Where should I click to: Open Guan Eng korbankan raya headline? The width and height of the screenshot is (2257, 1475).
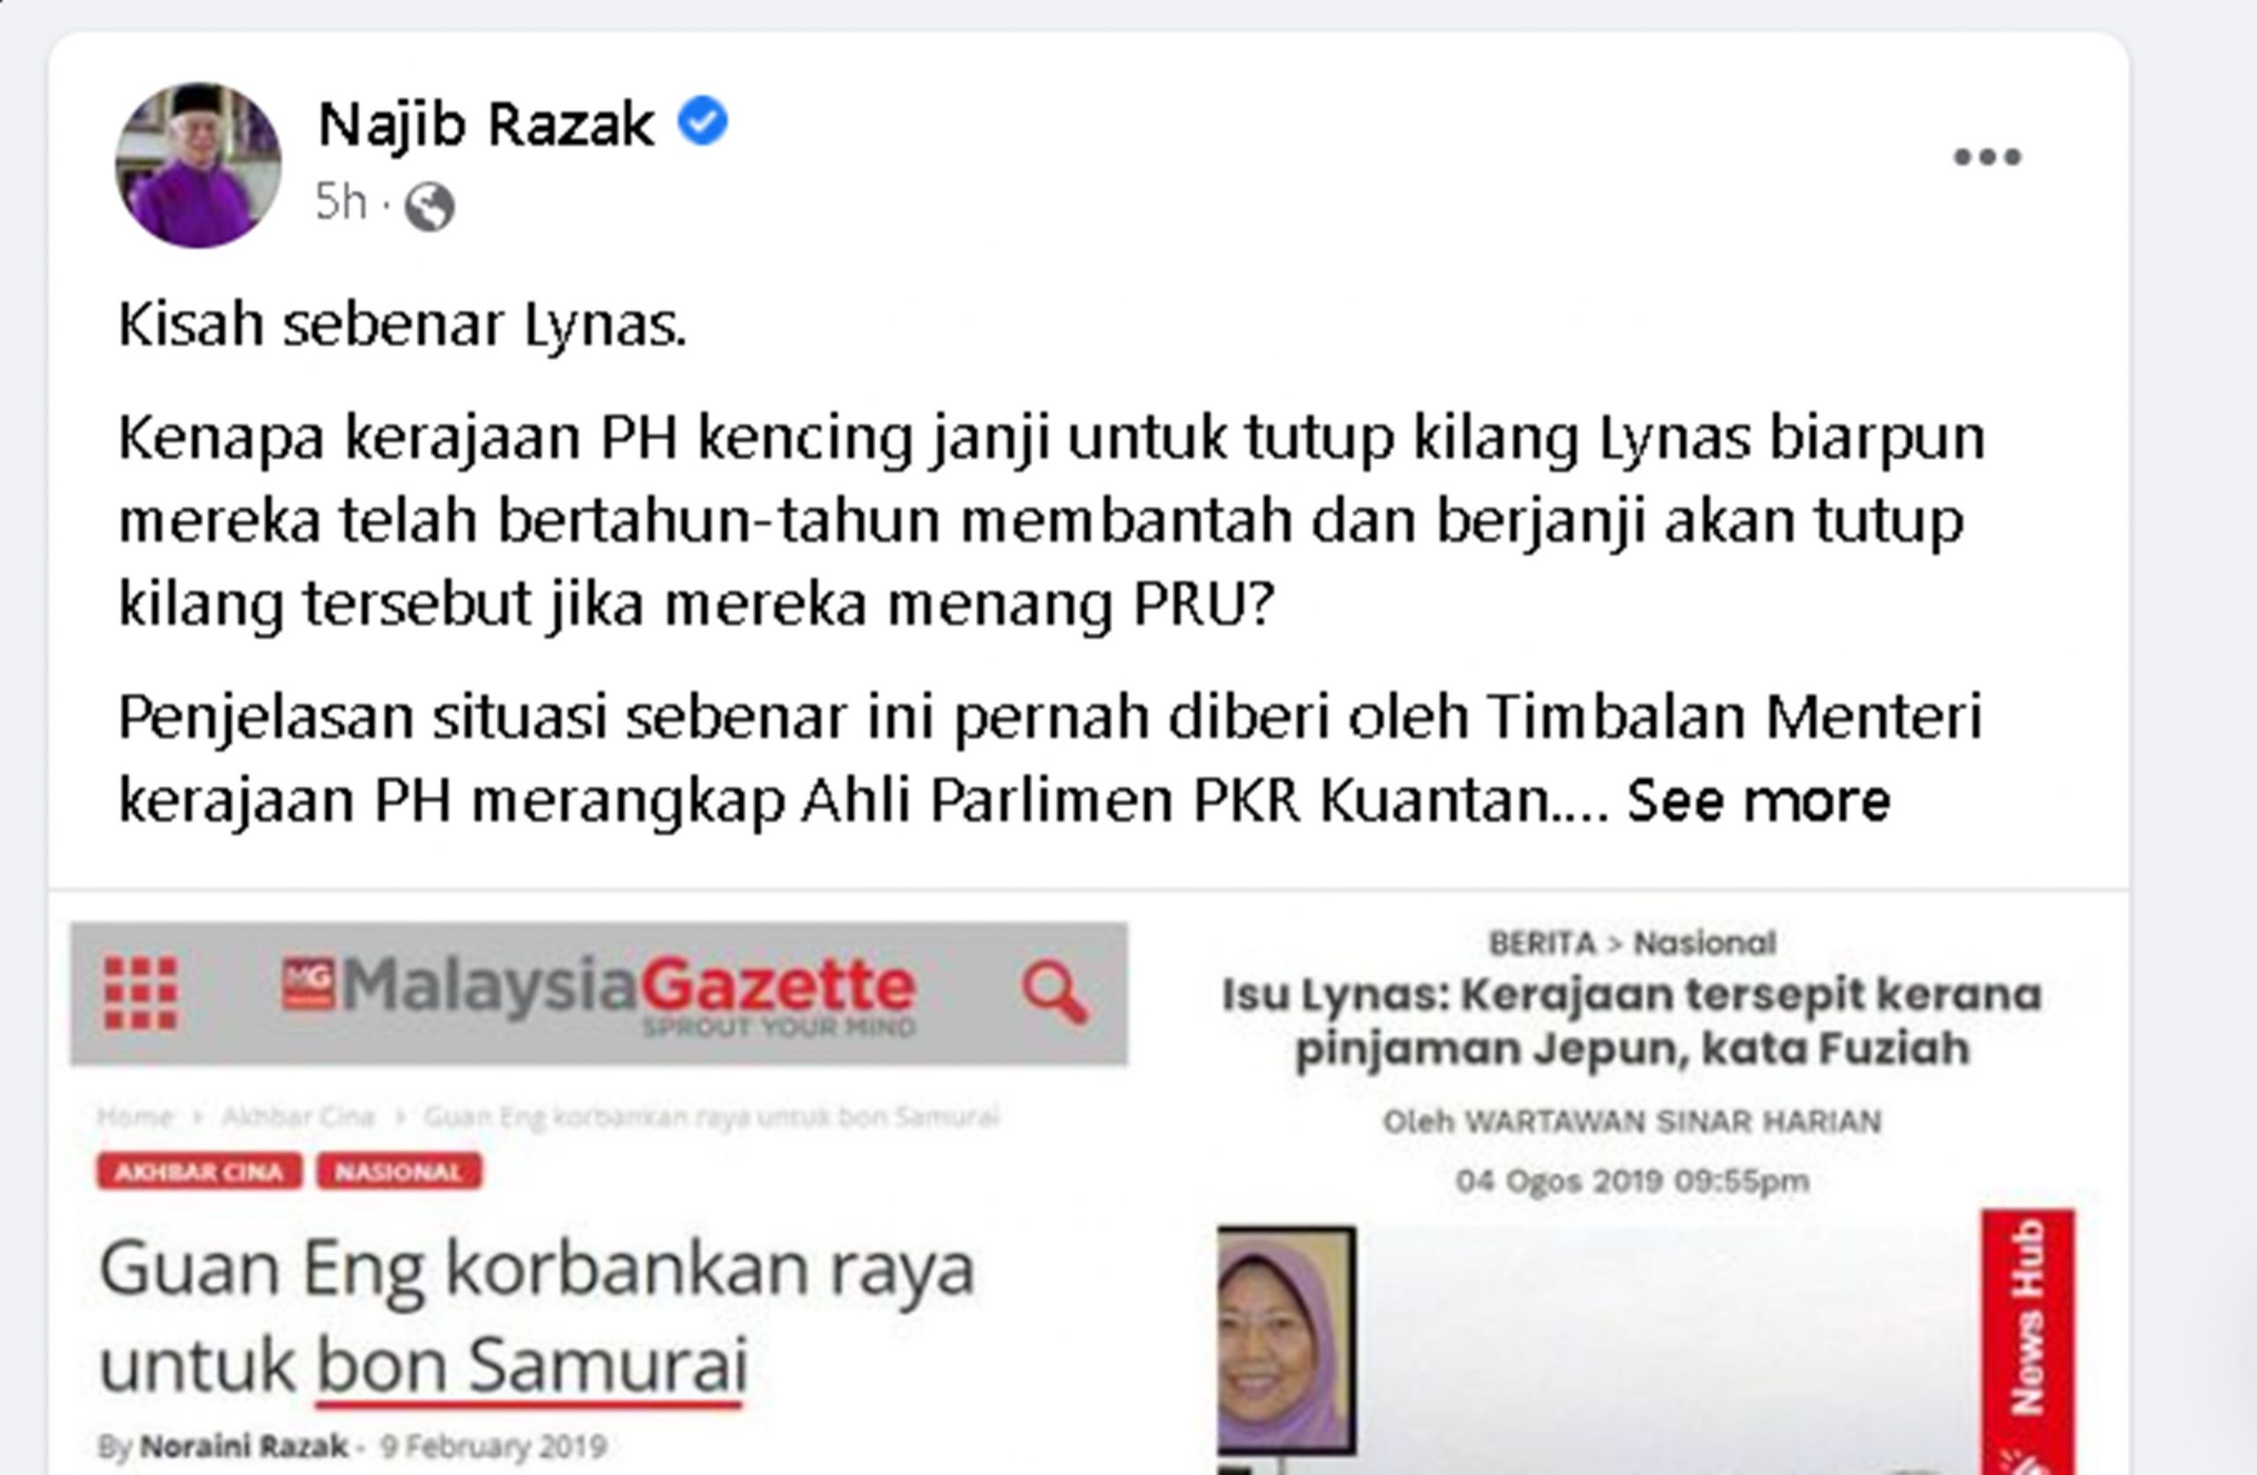coord(537,1315)
